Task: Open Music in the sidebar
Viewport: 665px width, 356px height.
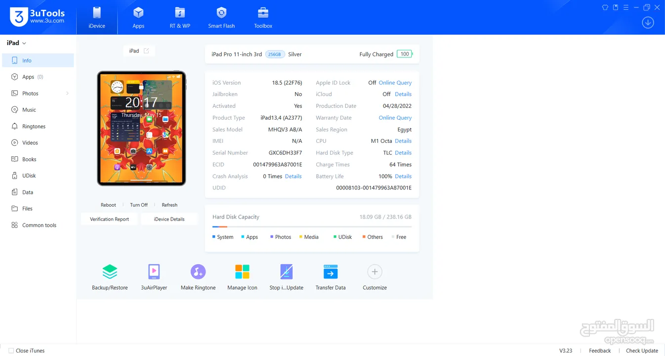Action: click(x=38, y=110)
